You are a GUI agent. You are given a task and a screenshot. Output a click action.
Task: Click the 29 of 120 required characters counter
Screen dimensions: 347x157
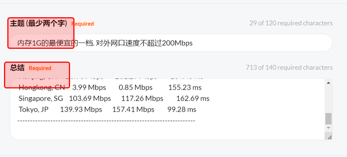pyautogui.click(x=291, y=23)
